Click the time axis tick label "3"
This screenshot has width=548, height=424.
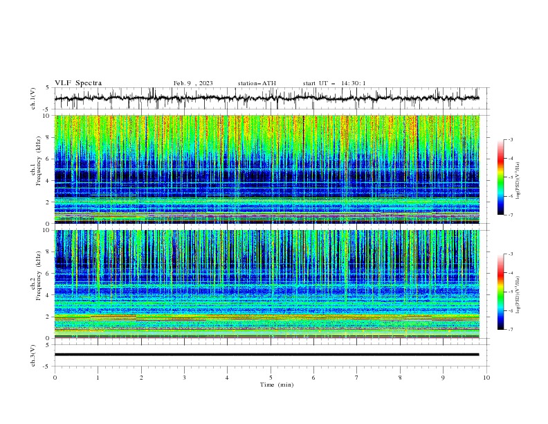point(184,378)
